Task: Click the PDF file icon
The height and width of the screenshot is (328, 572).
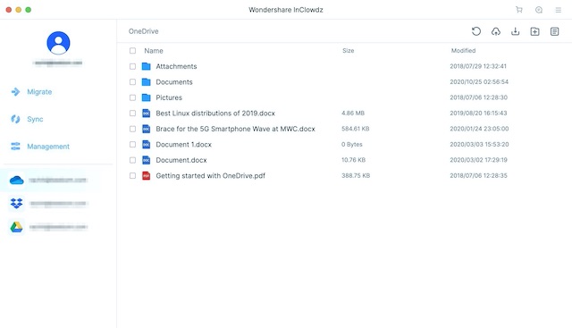Action: (147, 175)
